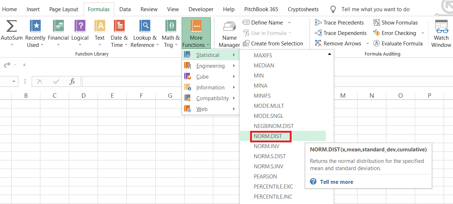Click Create from Selection
The width and height of the screenshot is (453, 204).
[277, 44]
